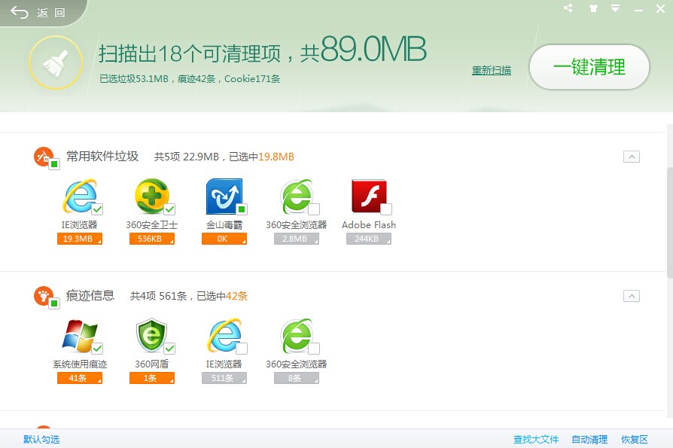Open the skin shirt icon
673x448 pixels.
(x=593, y=8)
